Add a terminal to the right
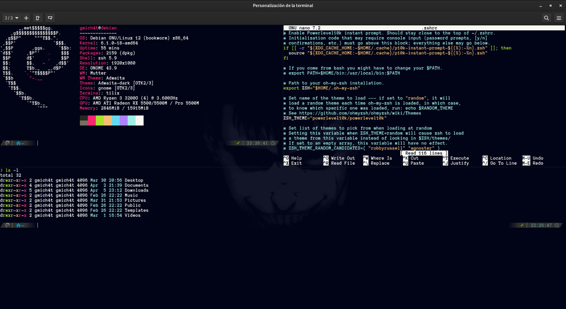The width and height of the screenshot is (566, 309). (37, 18)
